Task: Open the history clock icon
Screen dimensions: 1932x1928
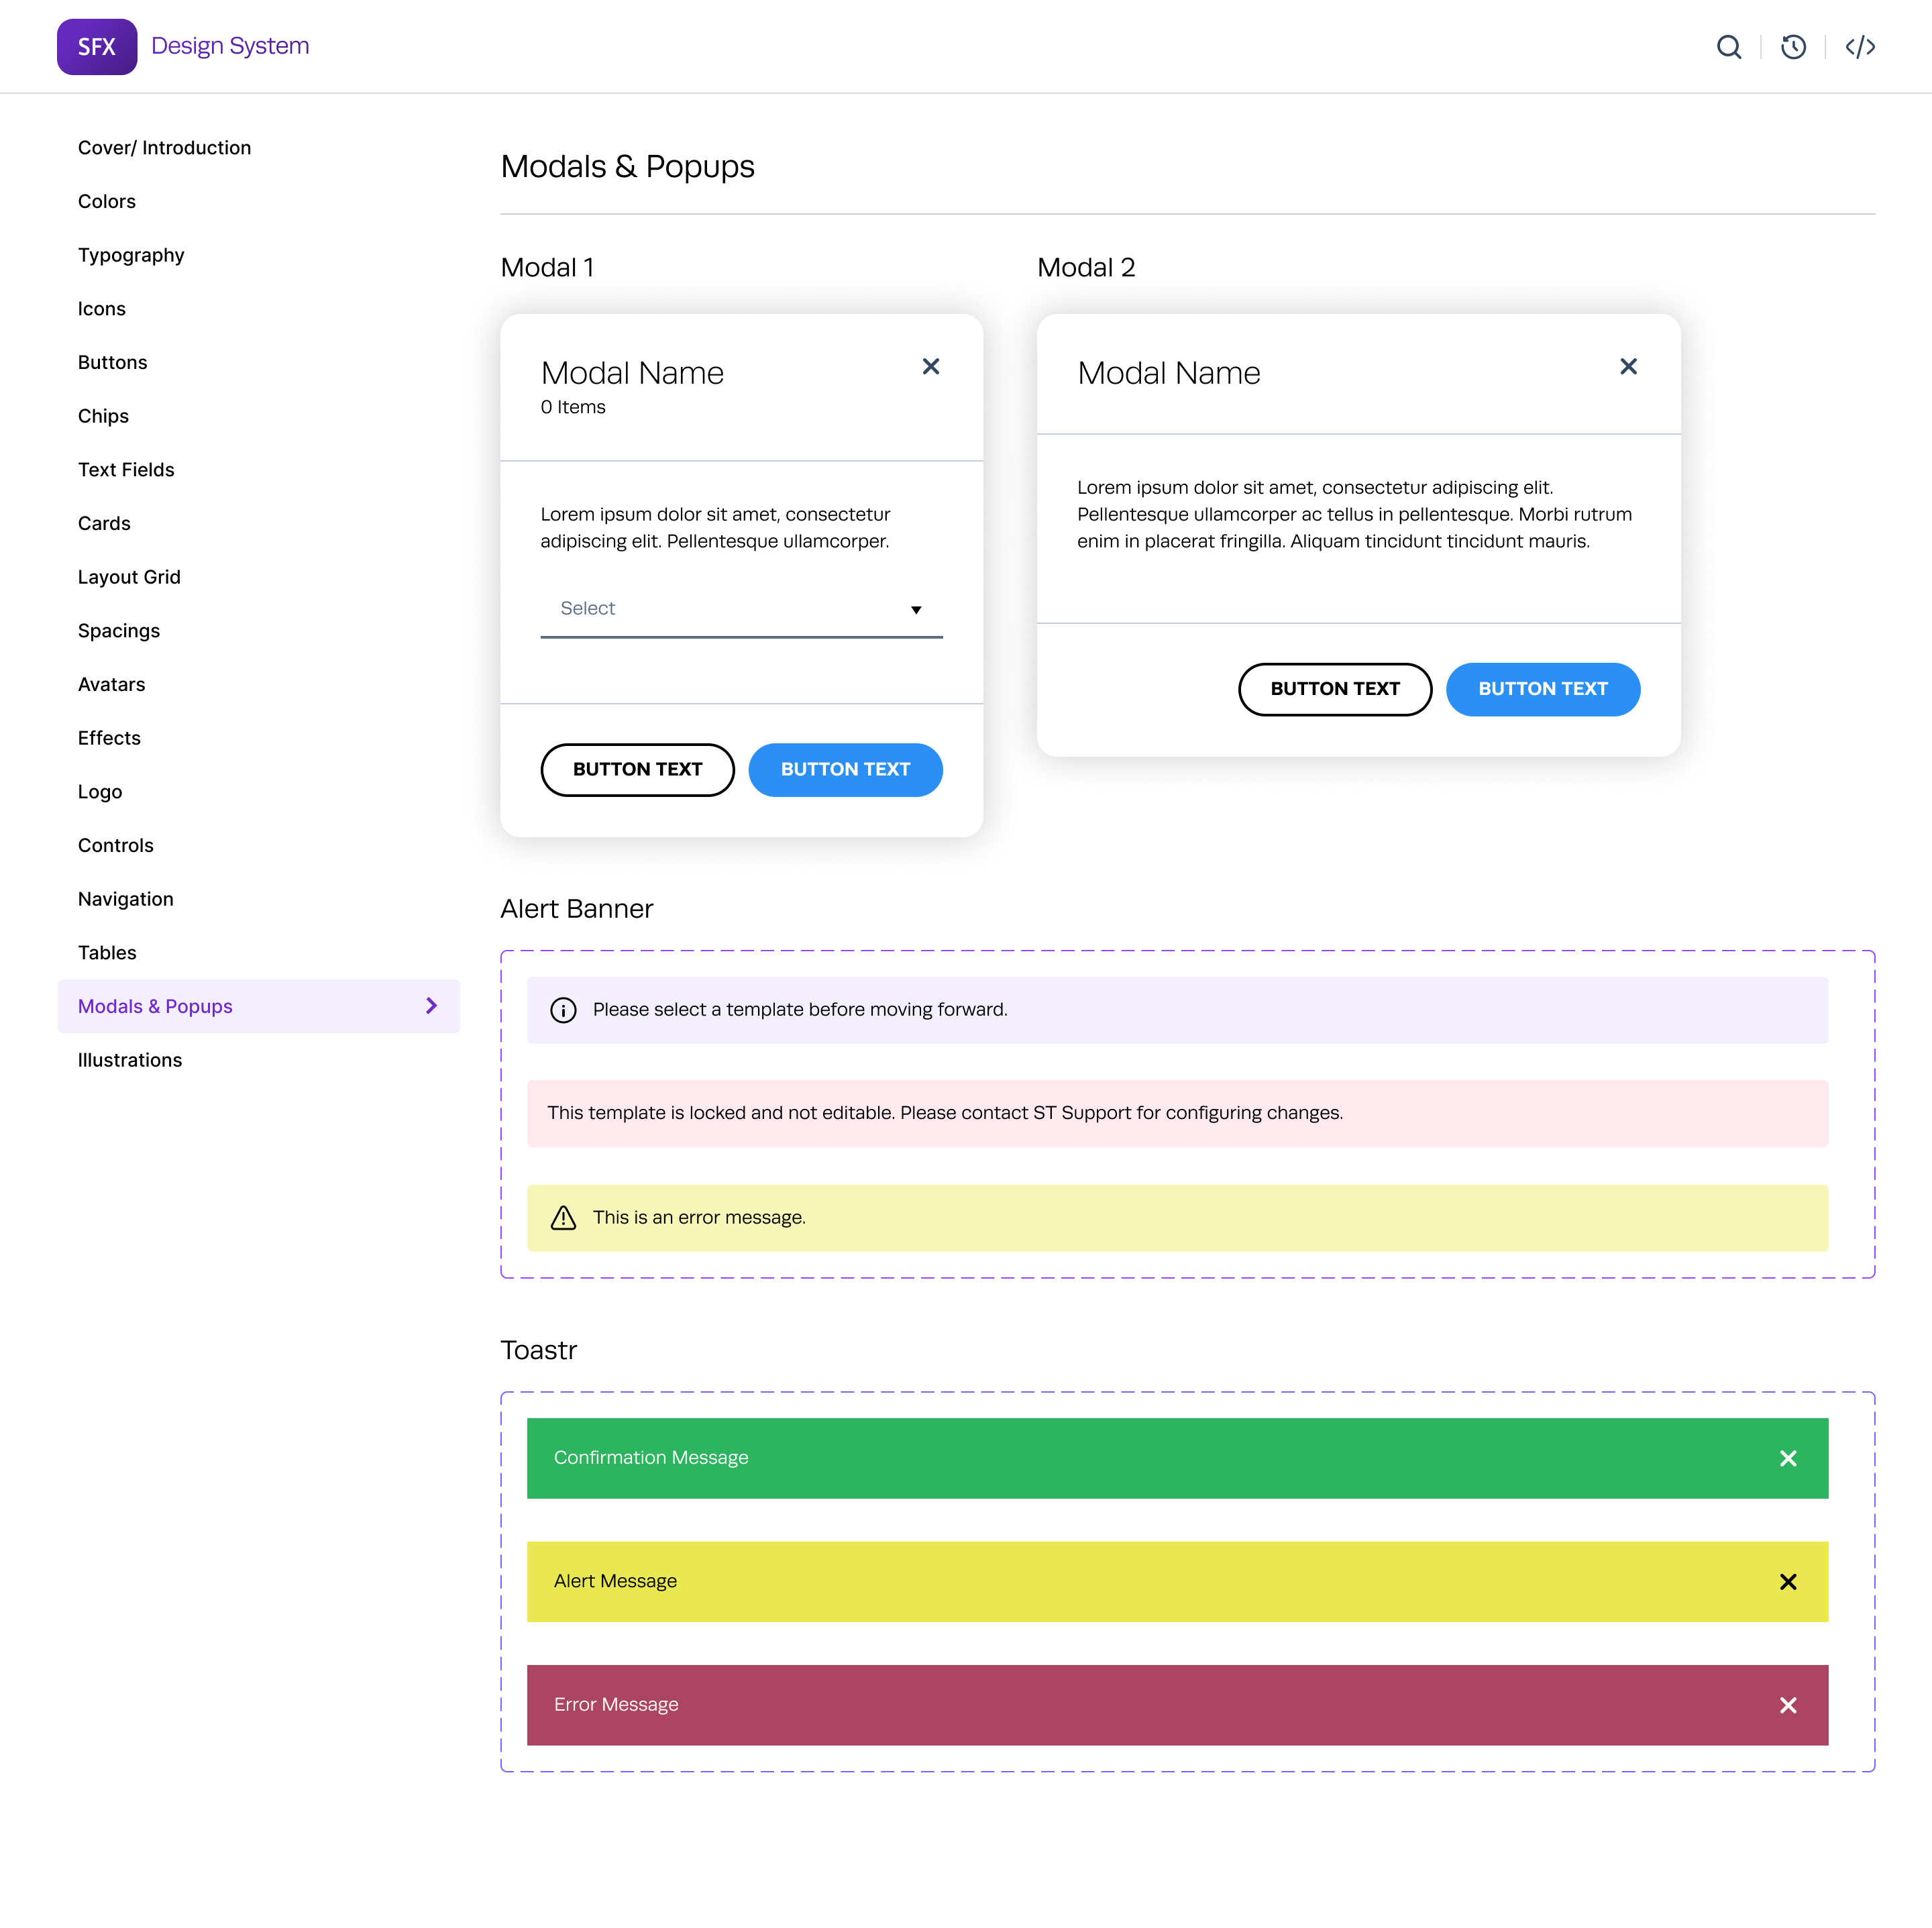Action: pyautogui.click(x=1793, y=47)
